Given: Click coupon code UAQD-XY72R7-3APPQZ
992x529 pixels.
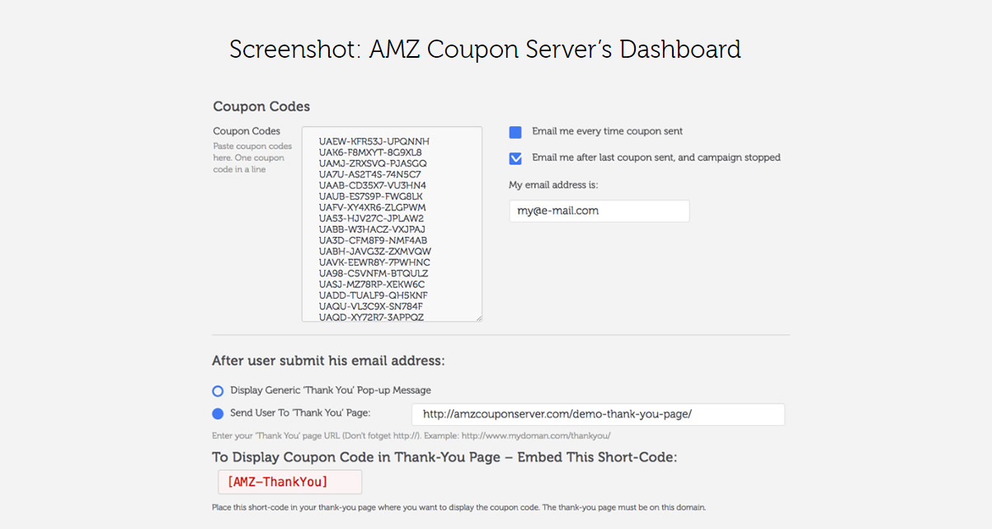Looking at the screenshot, I should tap(371, 317).
